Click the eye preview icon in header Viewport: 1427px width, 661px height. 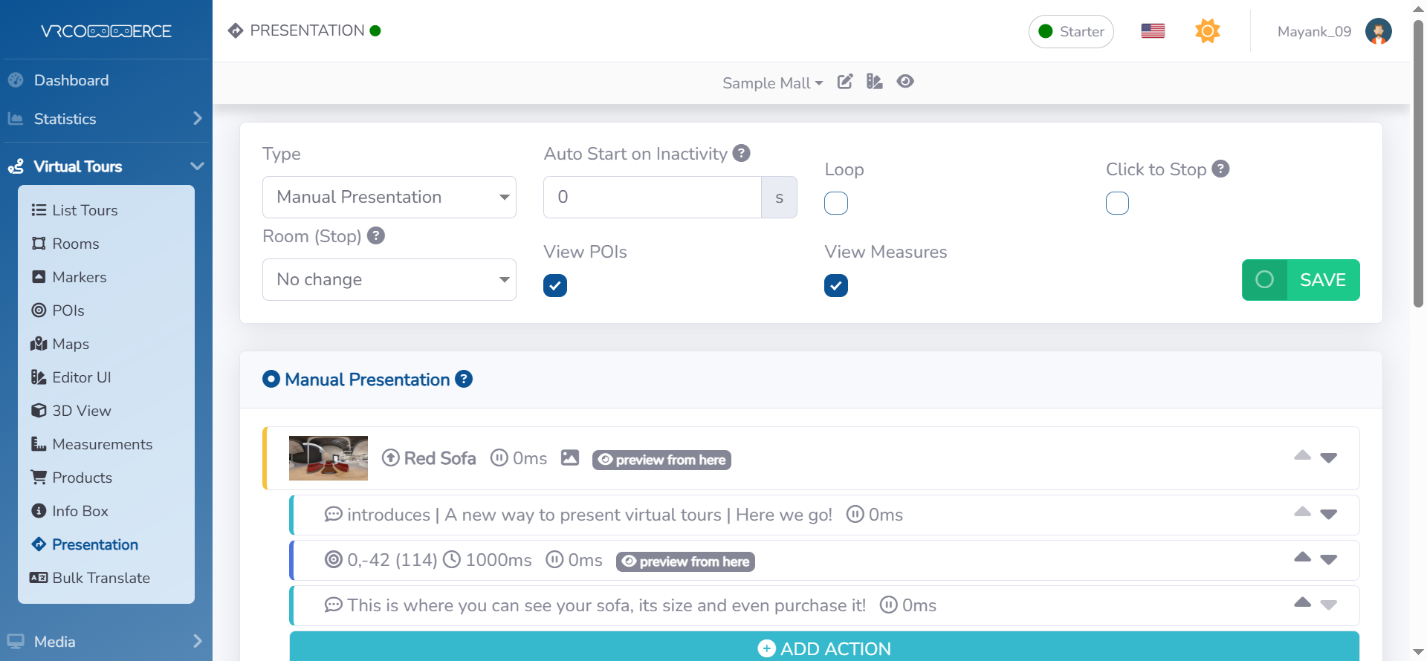point(905,82)
